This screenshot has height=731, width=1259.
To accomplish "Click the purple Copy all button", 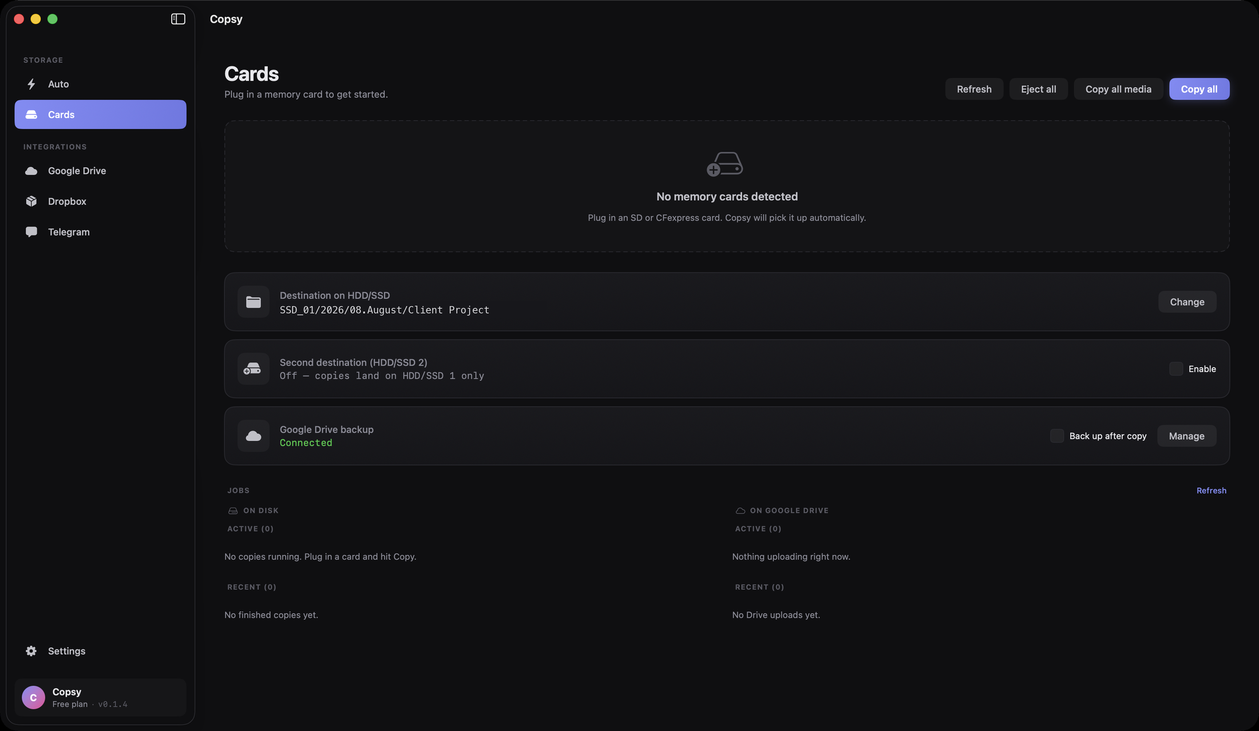I will (1199, 89).
